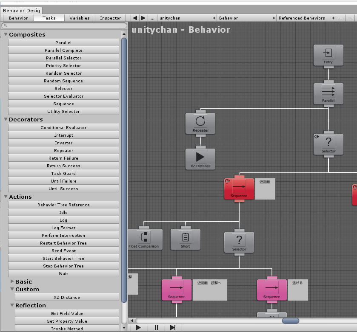357x332 pixels.
Task: Add a Get Field Value task
Action: pyautogui.click(x=67, y=313)
